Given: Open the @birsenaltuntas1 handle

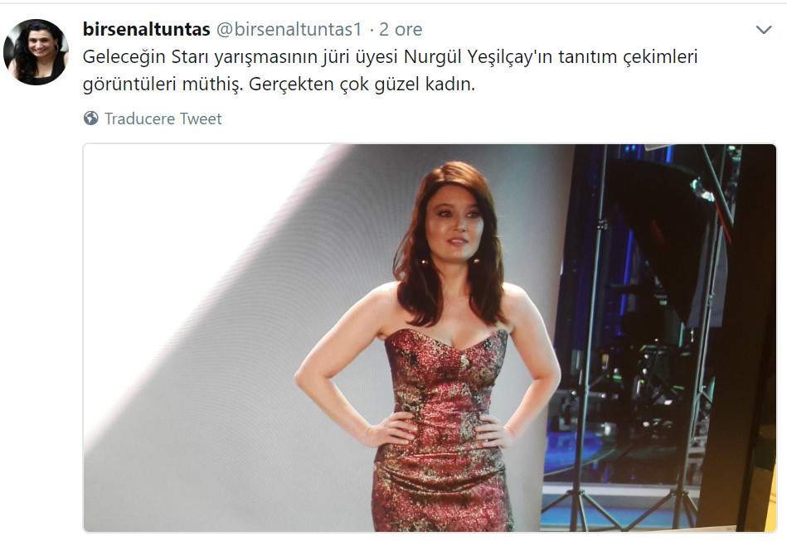Looking at the screenshot, I should click(x=289, y=29).
